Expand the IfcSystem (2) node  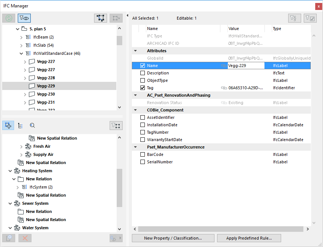pos(17,187)
